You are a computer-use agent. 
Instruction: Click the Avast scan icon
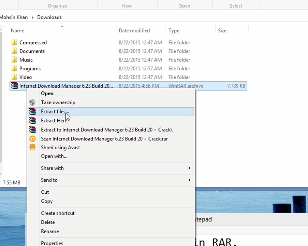[x=32, y=139]
